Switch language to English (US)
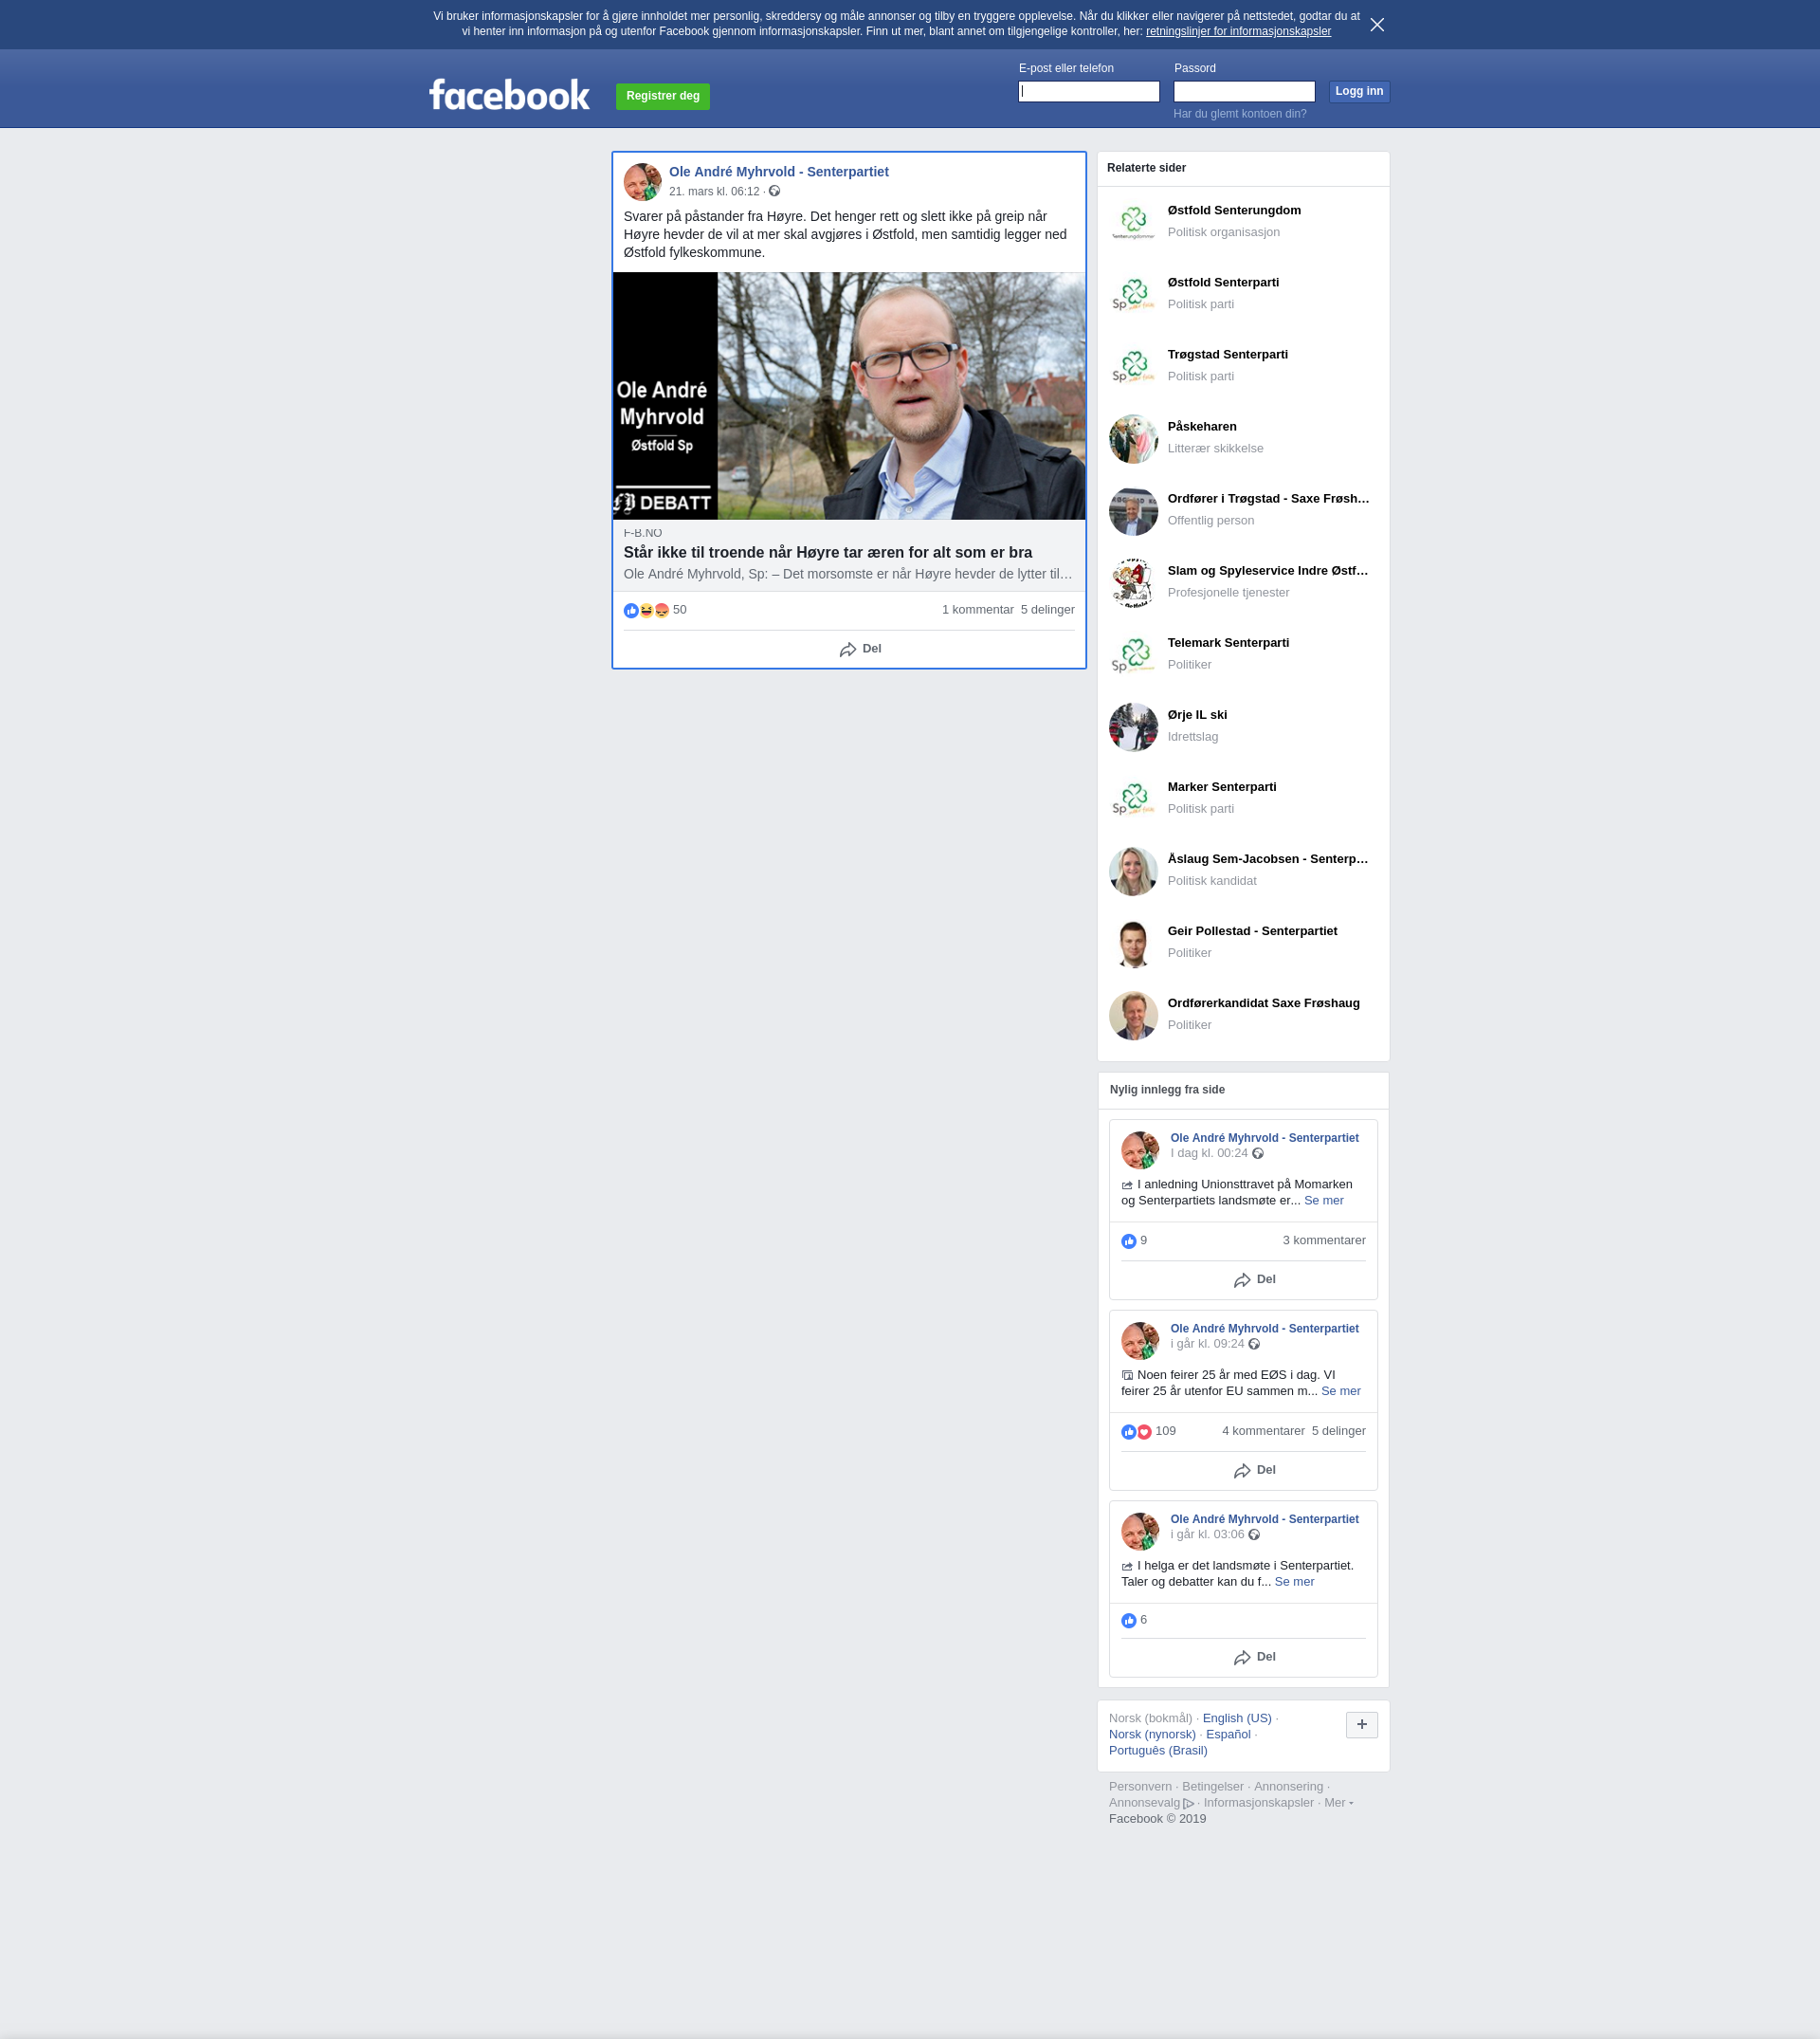 click(1236, 1718)
